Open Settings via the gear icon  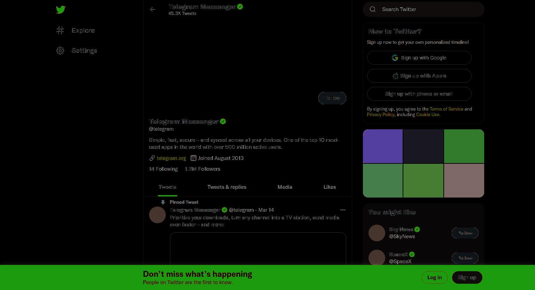[x=60, y=51]
